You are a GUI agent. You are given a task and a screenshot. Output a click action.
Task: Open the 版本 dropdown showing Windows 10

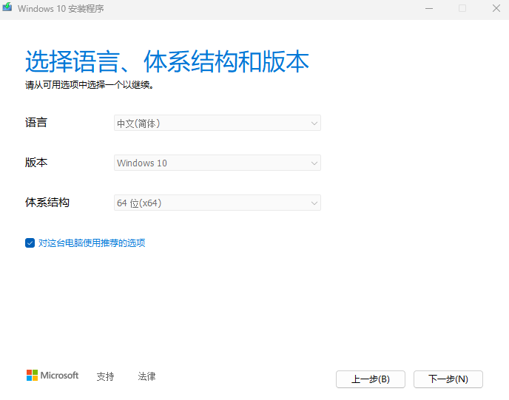(218, 163)
